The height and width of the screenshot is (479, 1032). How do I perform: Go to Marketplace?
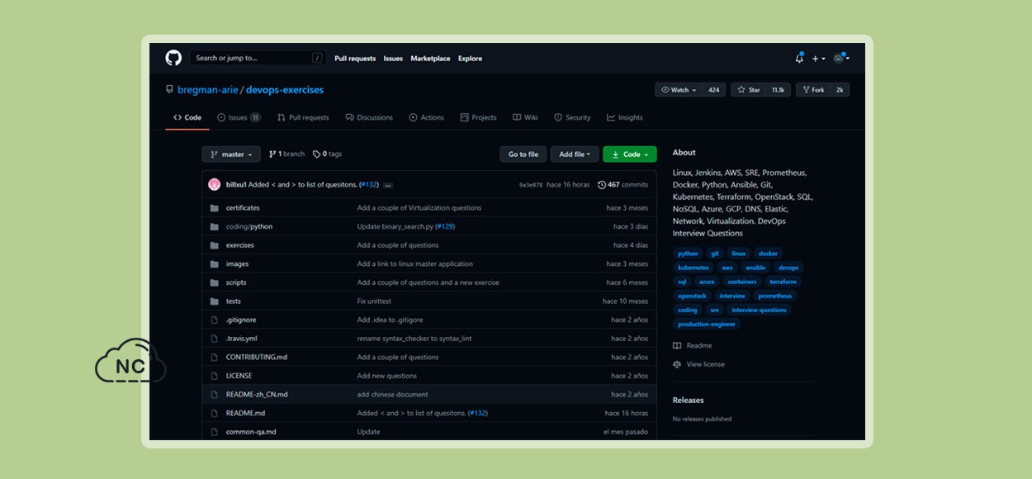coord(430,59)
